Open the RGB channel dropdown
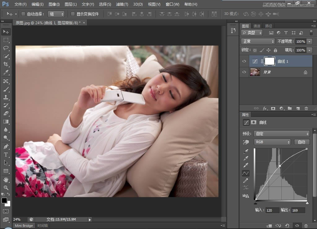Viewport: 317px width, 229px height. pyautogui.click(x=272, y=142)
